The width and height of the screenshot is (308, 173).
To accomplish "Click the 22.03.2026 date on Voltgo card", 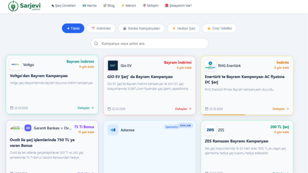I will [21, 108].
